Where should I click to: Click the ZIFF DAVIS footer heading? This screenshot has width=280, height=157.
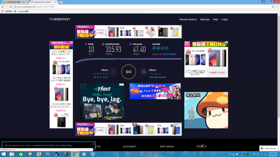pos(167,147)
